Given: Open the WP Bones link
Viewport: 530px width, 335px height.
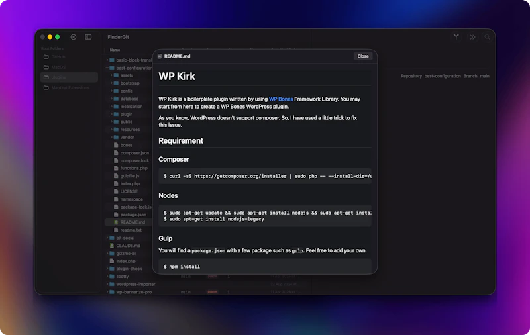Looking at the screenshot, I should (281, 99).
